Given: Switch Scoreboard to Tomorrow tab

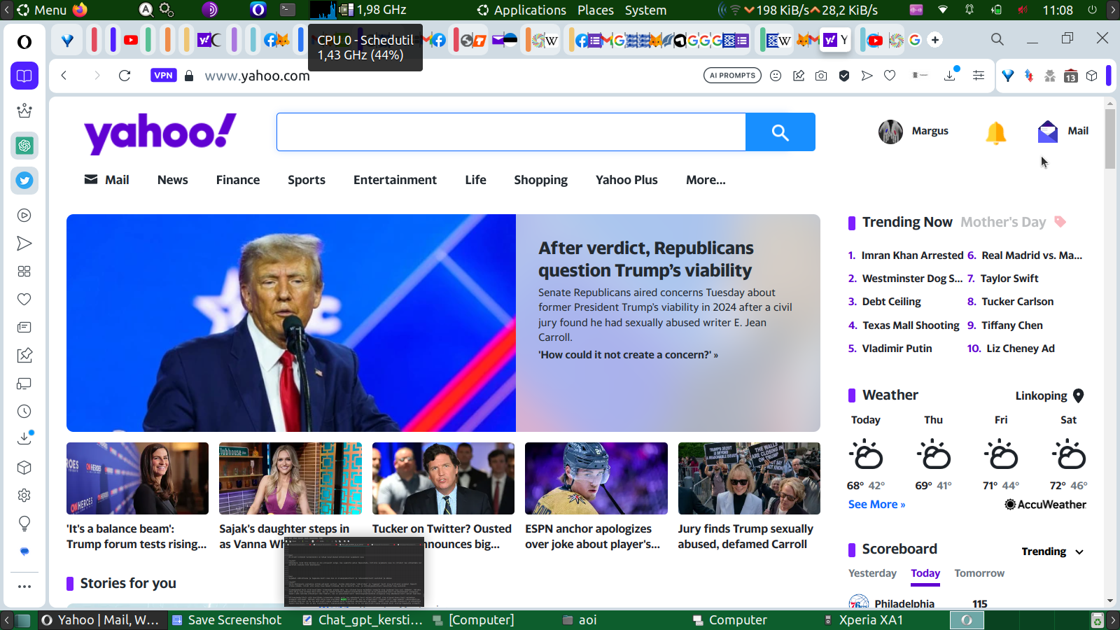Looking at the screenshot, I should [979, 573].
